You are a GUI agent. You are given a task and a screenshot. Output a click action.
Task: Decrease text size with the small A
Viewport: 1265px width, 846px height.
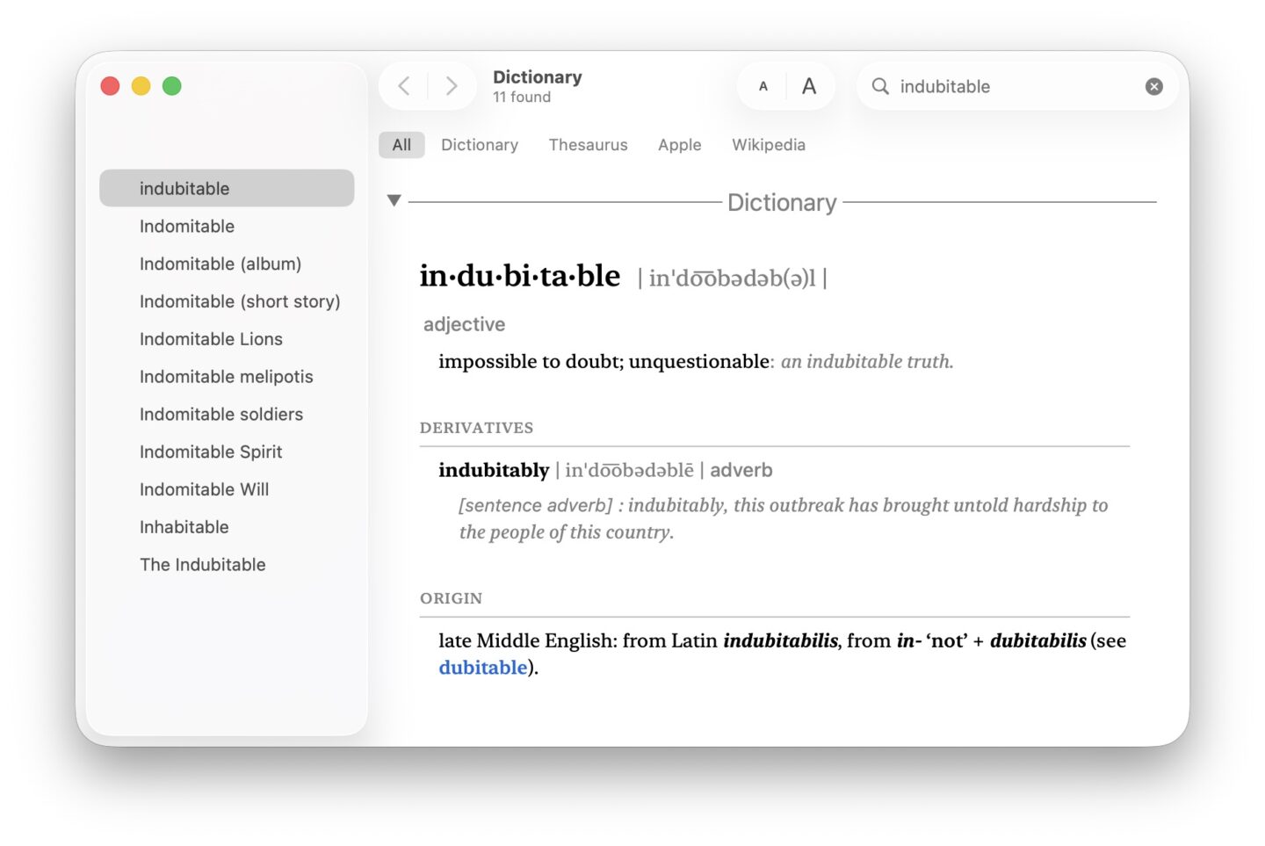coord(763,85)
